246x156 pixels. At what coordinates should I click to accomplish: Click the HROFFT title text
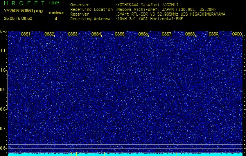24,3
